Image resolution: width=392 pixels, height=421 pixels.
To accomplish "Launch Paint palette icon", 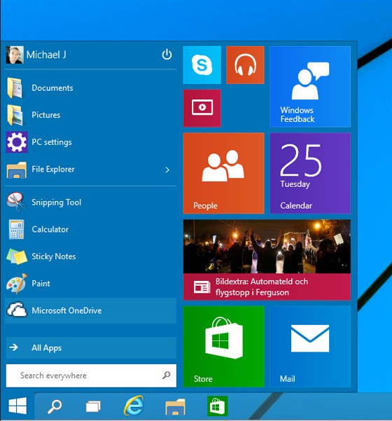I will [17, 283].
